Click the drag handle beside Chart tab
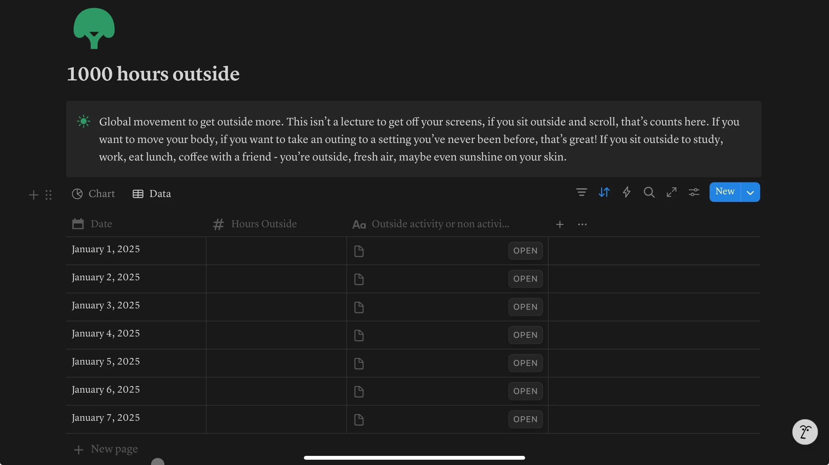829x465 pixels. (x=48, y=195)
